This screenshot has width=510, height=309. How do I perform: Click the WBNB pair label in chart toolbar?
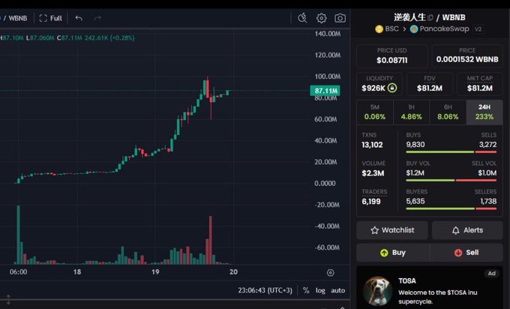coord(18,18)
